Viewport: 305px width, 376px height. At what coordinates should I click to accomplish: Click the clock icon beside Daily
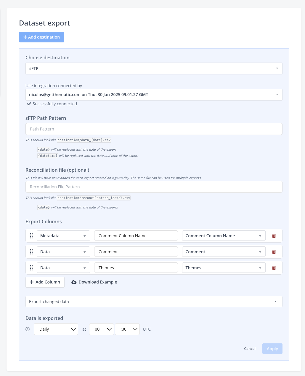[x=28, y=329]
